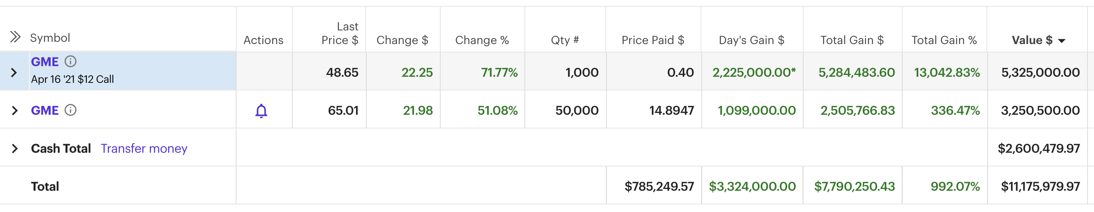Click the bell alert icon for GME stock
This screenshot has height=212, width=1094.
coord(261,111)
